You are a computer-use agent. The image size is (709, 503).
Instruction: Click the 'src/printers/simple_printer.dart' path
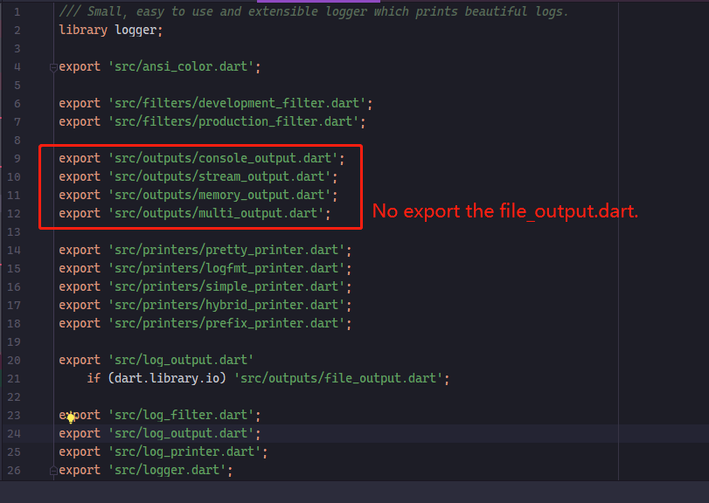click(x=226, y=287)
